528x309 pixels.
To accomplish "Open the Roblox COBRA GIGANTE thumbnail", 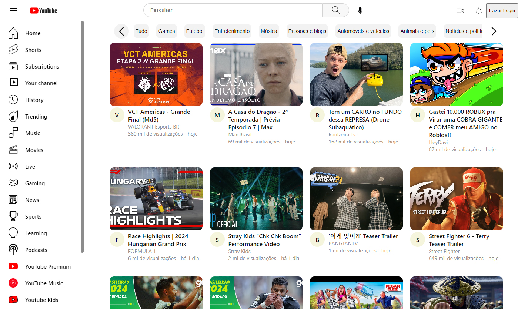I will [x=457, y=74].
